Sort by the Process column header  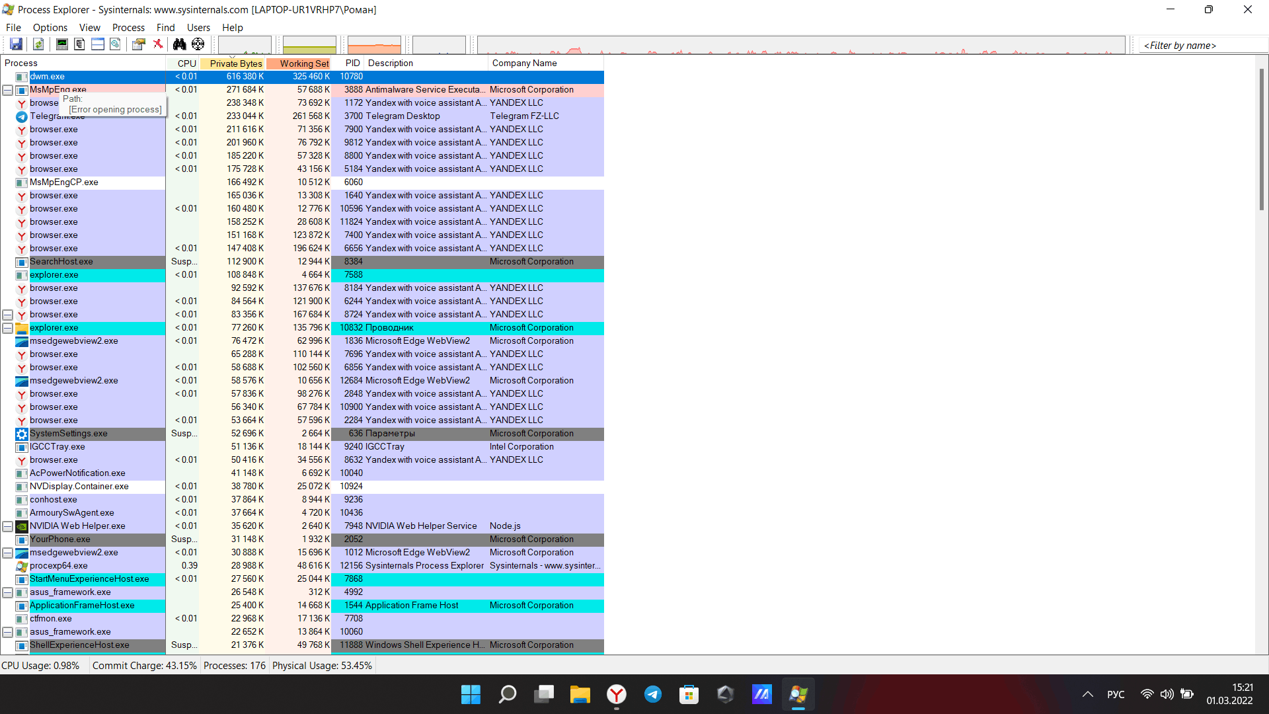(x=83, y=63)
